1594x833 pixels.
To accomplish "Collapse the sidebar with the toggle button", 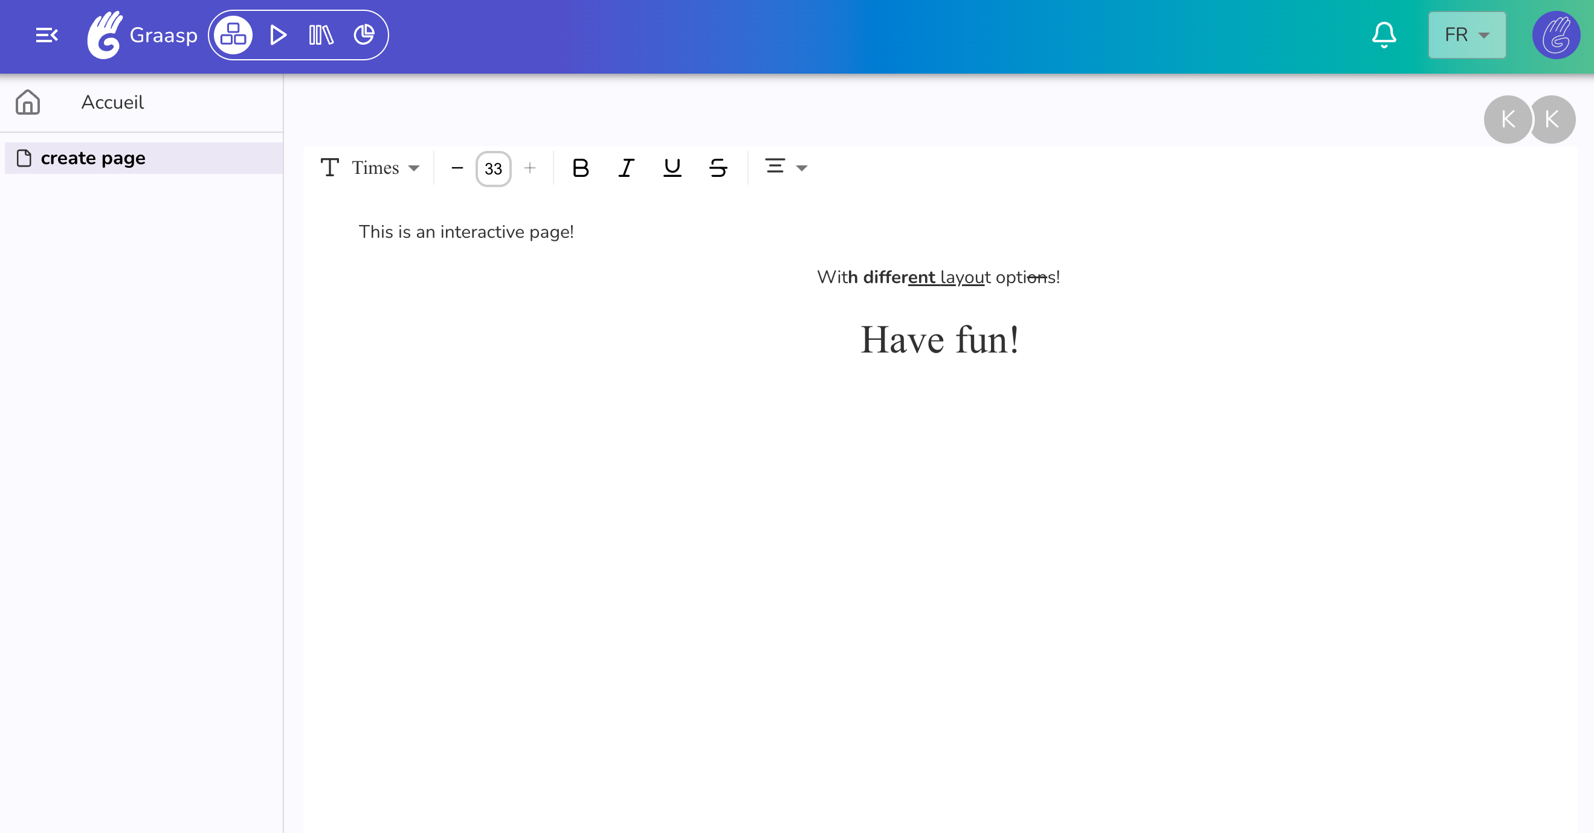I will pos(47,35).
